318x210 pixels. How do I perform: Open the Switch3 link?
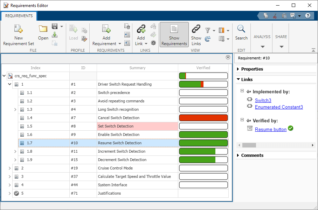[263, 100]
